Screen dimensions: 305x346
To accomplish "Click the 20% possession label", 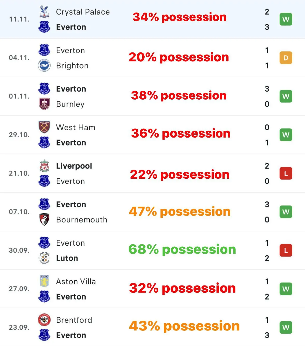I will (x=179, y=57).
